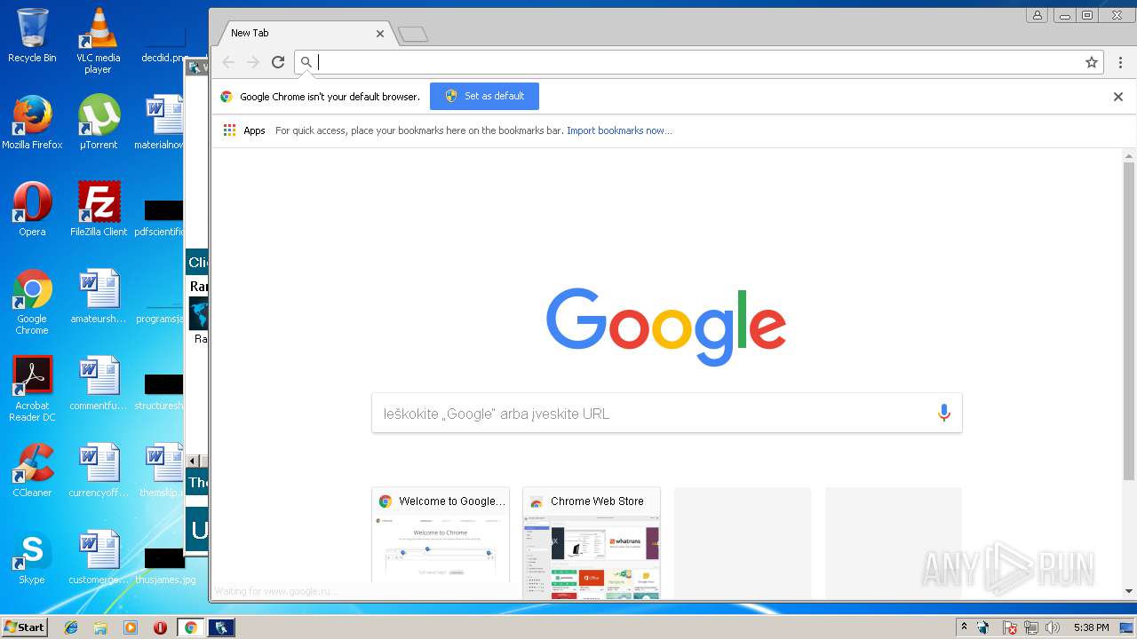Select the µTorrent desktop icon
The height and width of the screenshot is (639, 1137).
pos(98,122)
